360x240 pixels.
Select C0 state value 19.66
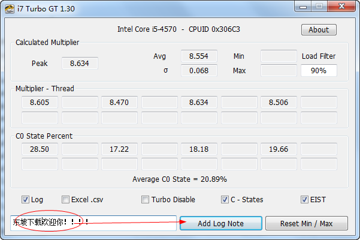(x=279, y=149)
